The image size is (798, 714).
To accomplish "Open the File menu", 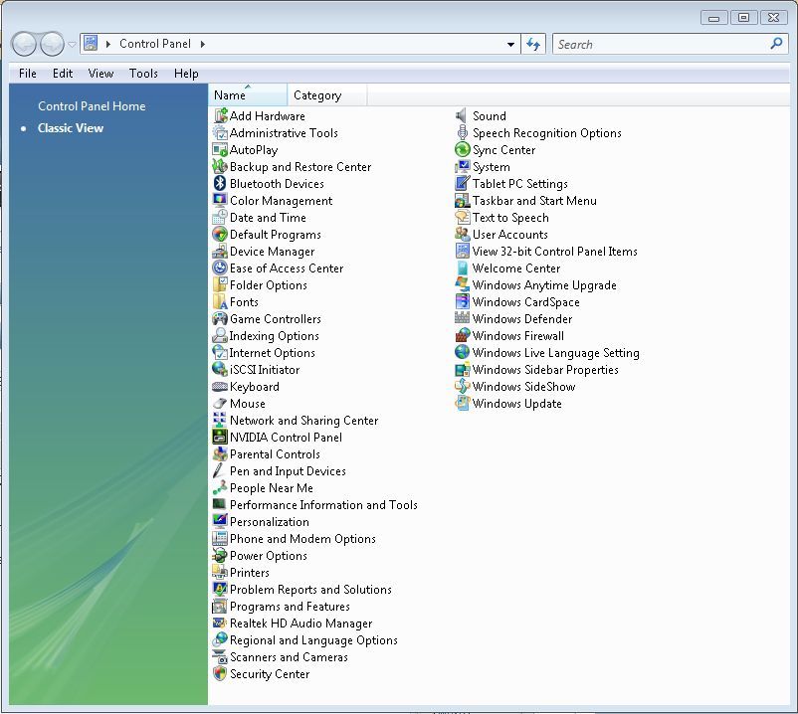I will point(28,74).
